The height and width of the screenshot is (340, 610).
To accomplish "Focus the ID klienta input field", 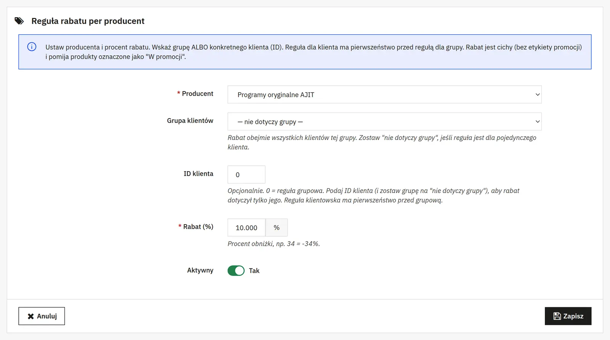I will pos(246,175).
